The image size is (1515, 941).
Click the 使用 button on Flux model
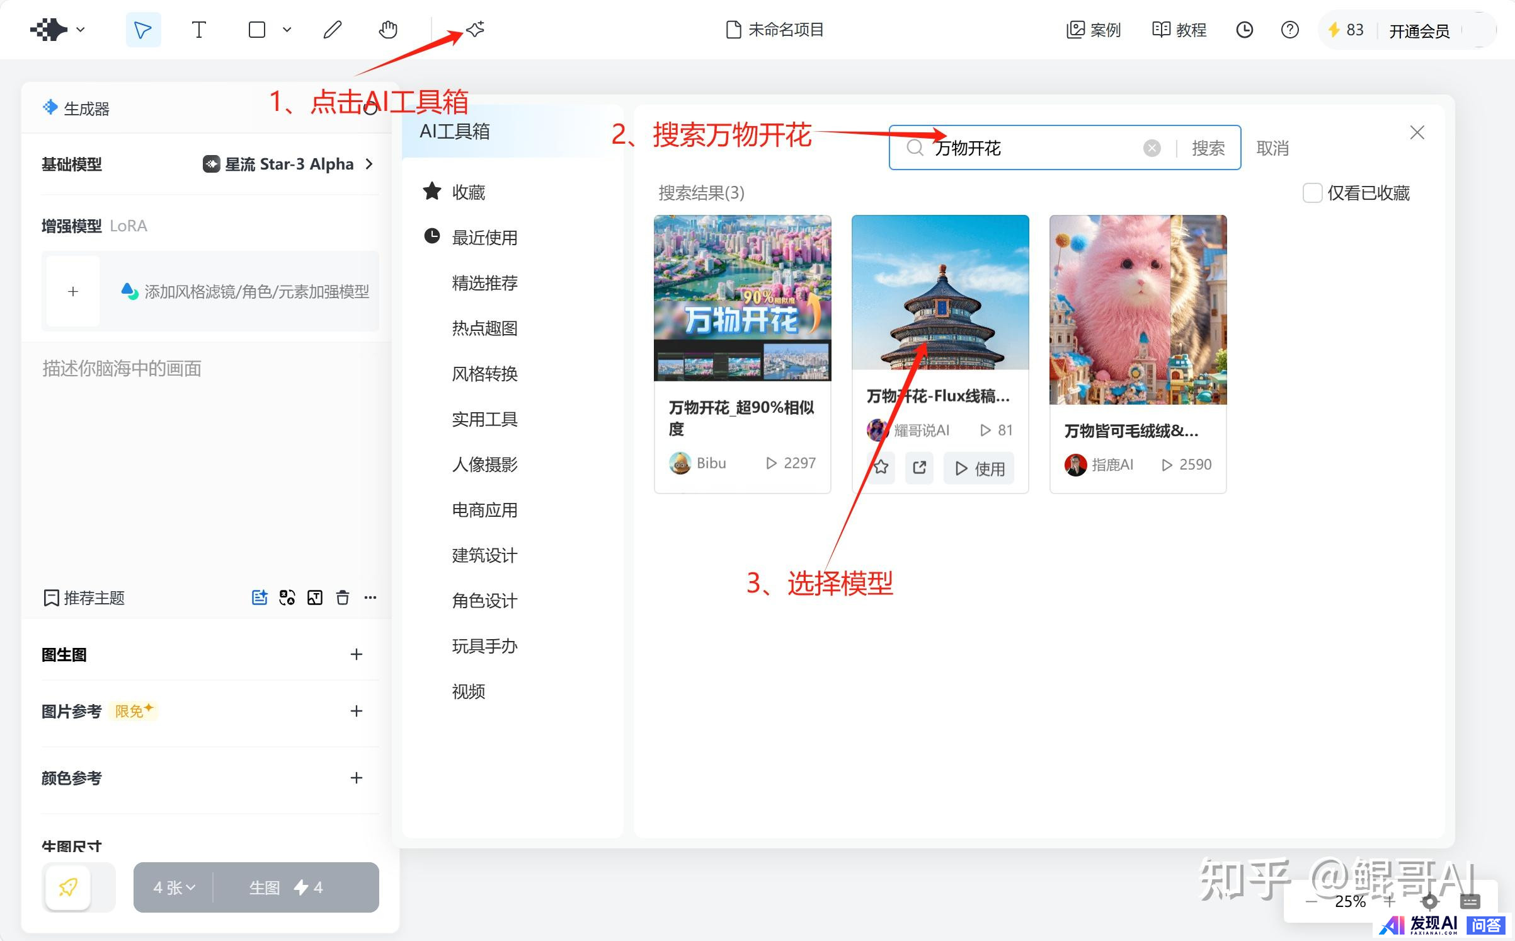coord(979,468)
